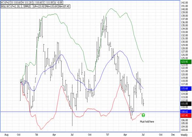The height and width of the screenshot is (137, 192).
Task: Click the Aug label on time axis
Action: [x=7, y=135]
